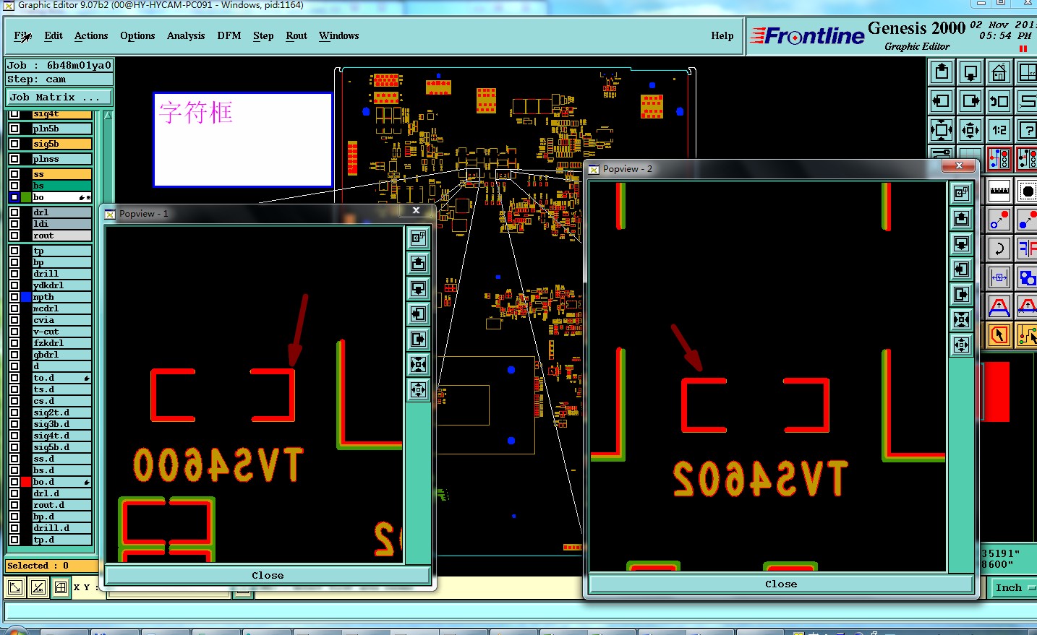1037x635 pixels.
Task: Click the Selected : 0 status label
Action: click(x=52, y=566)
